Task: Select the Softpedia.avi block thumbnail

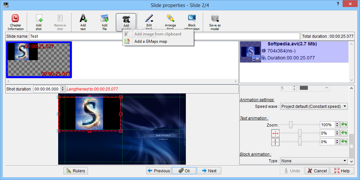Action: tap(250, 52)
